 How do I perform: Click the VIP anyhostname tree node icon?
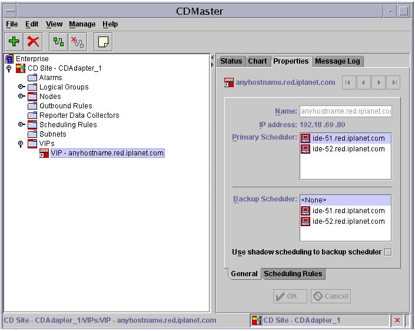[x=44, y=153]
